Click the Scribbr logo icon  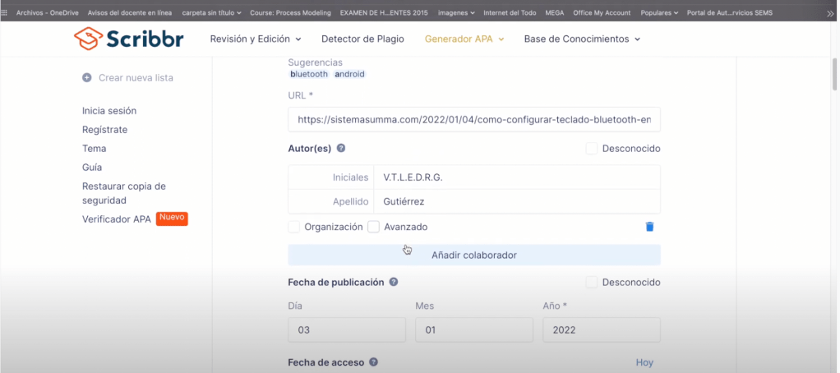click(88, 39)
